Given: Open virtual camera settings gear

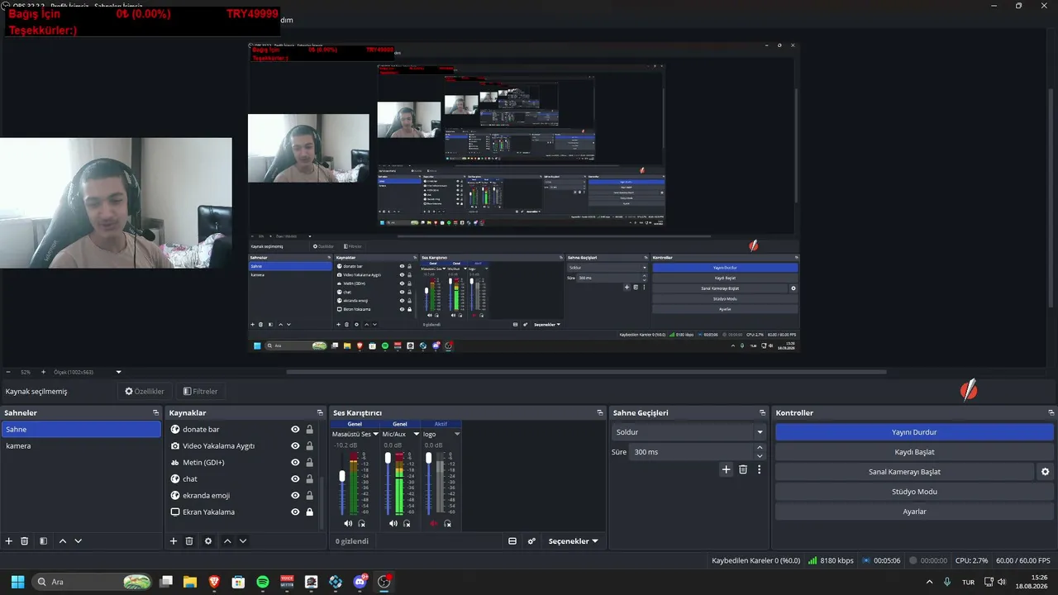Looking at the screenshot, I should 1045,472.
